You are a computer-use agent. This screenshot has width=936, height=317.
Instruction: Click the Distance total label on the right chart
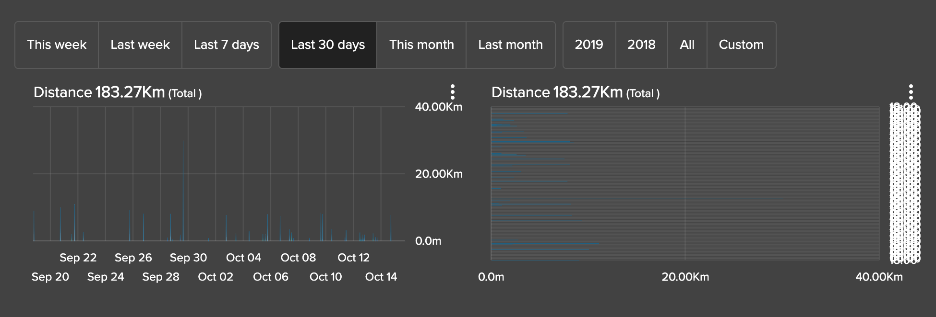[x=576, y=92]
